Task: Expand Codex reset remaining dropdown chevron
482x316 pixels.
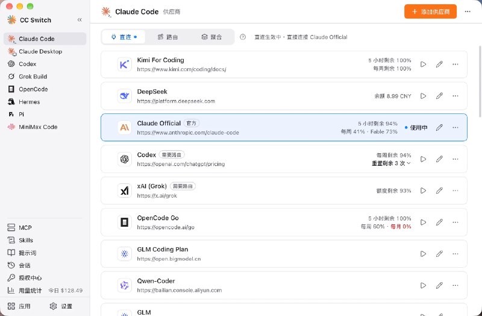Action: 408,163
